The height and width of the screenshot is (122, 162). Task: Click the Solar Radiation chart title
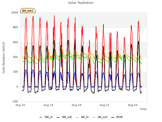(81, 3)
